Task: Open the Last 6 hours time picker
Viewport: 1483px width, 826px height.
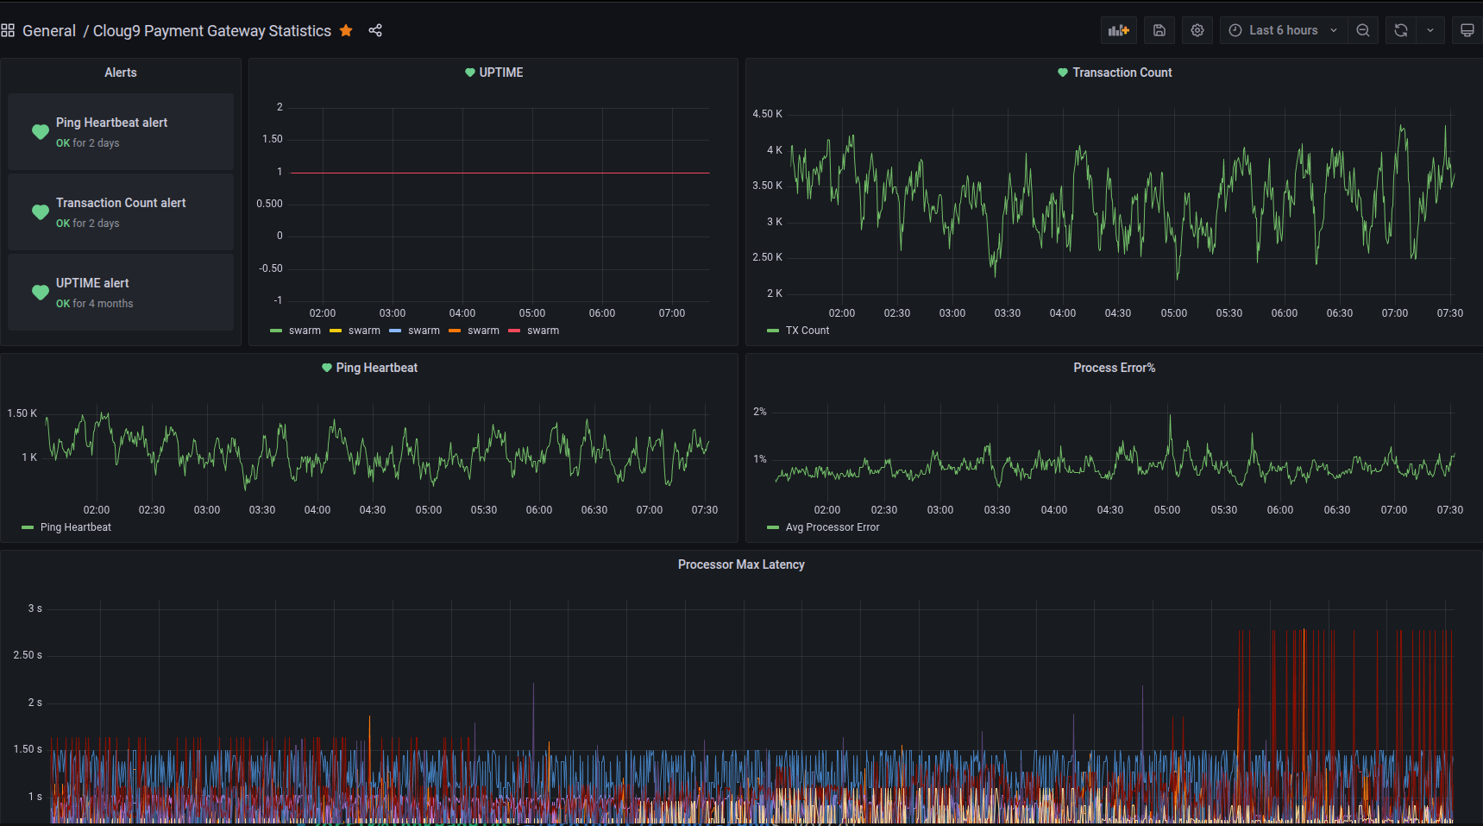Action: click(x=1282, y=29)
